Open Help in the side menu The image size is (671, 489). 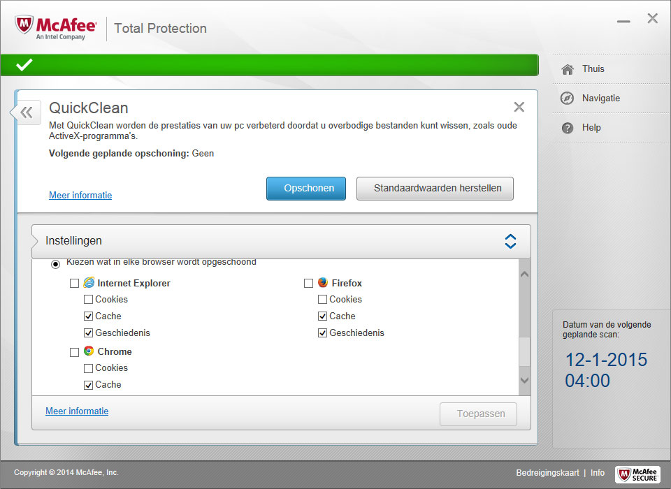coord(591,128)
